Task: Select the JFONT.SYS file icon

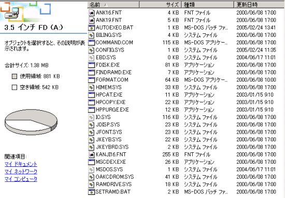Action: 91,132
